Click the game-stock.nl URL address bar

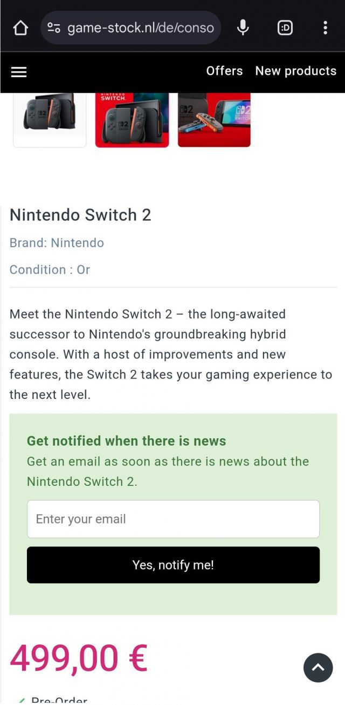pyautogui.click(x=140, y=28)
